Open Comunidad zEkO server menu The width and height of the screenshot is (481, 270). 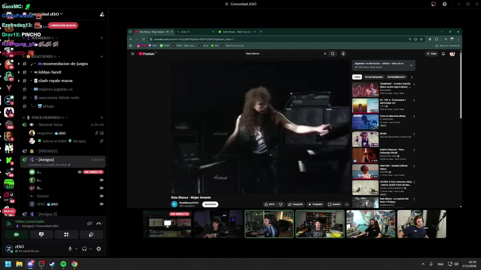[46, 14]
